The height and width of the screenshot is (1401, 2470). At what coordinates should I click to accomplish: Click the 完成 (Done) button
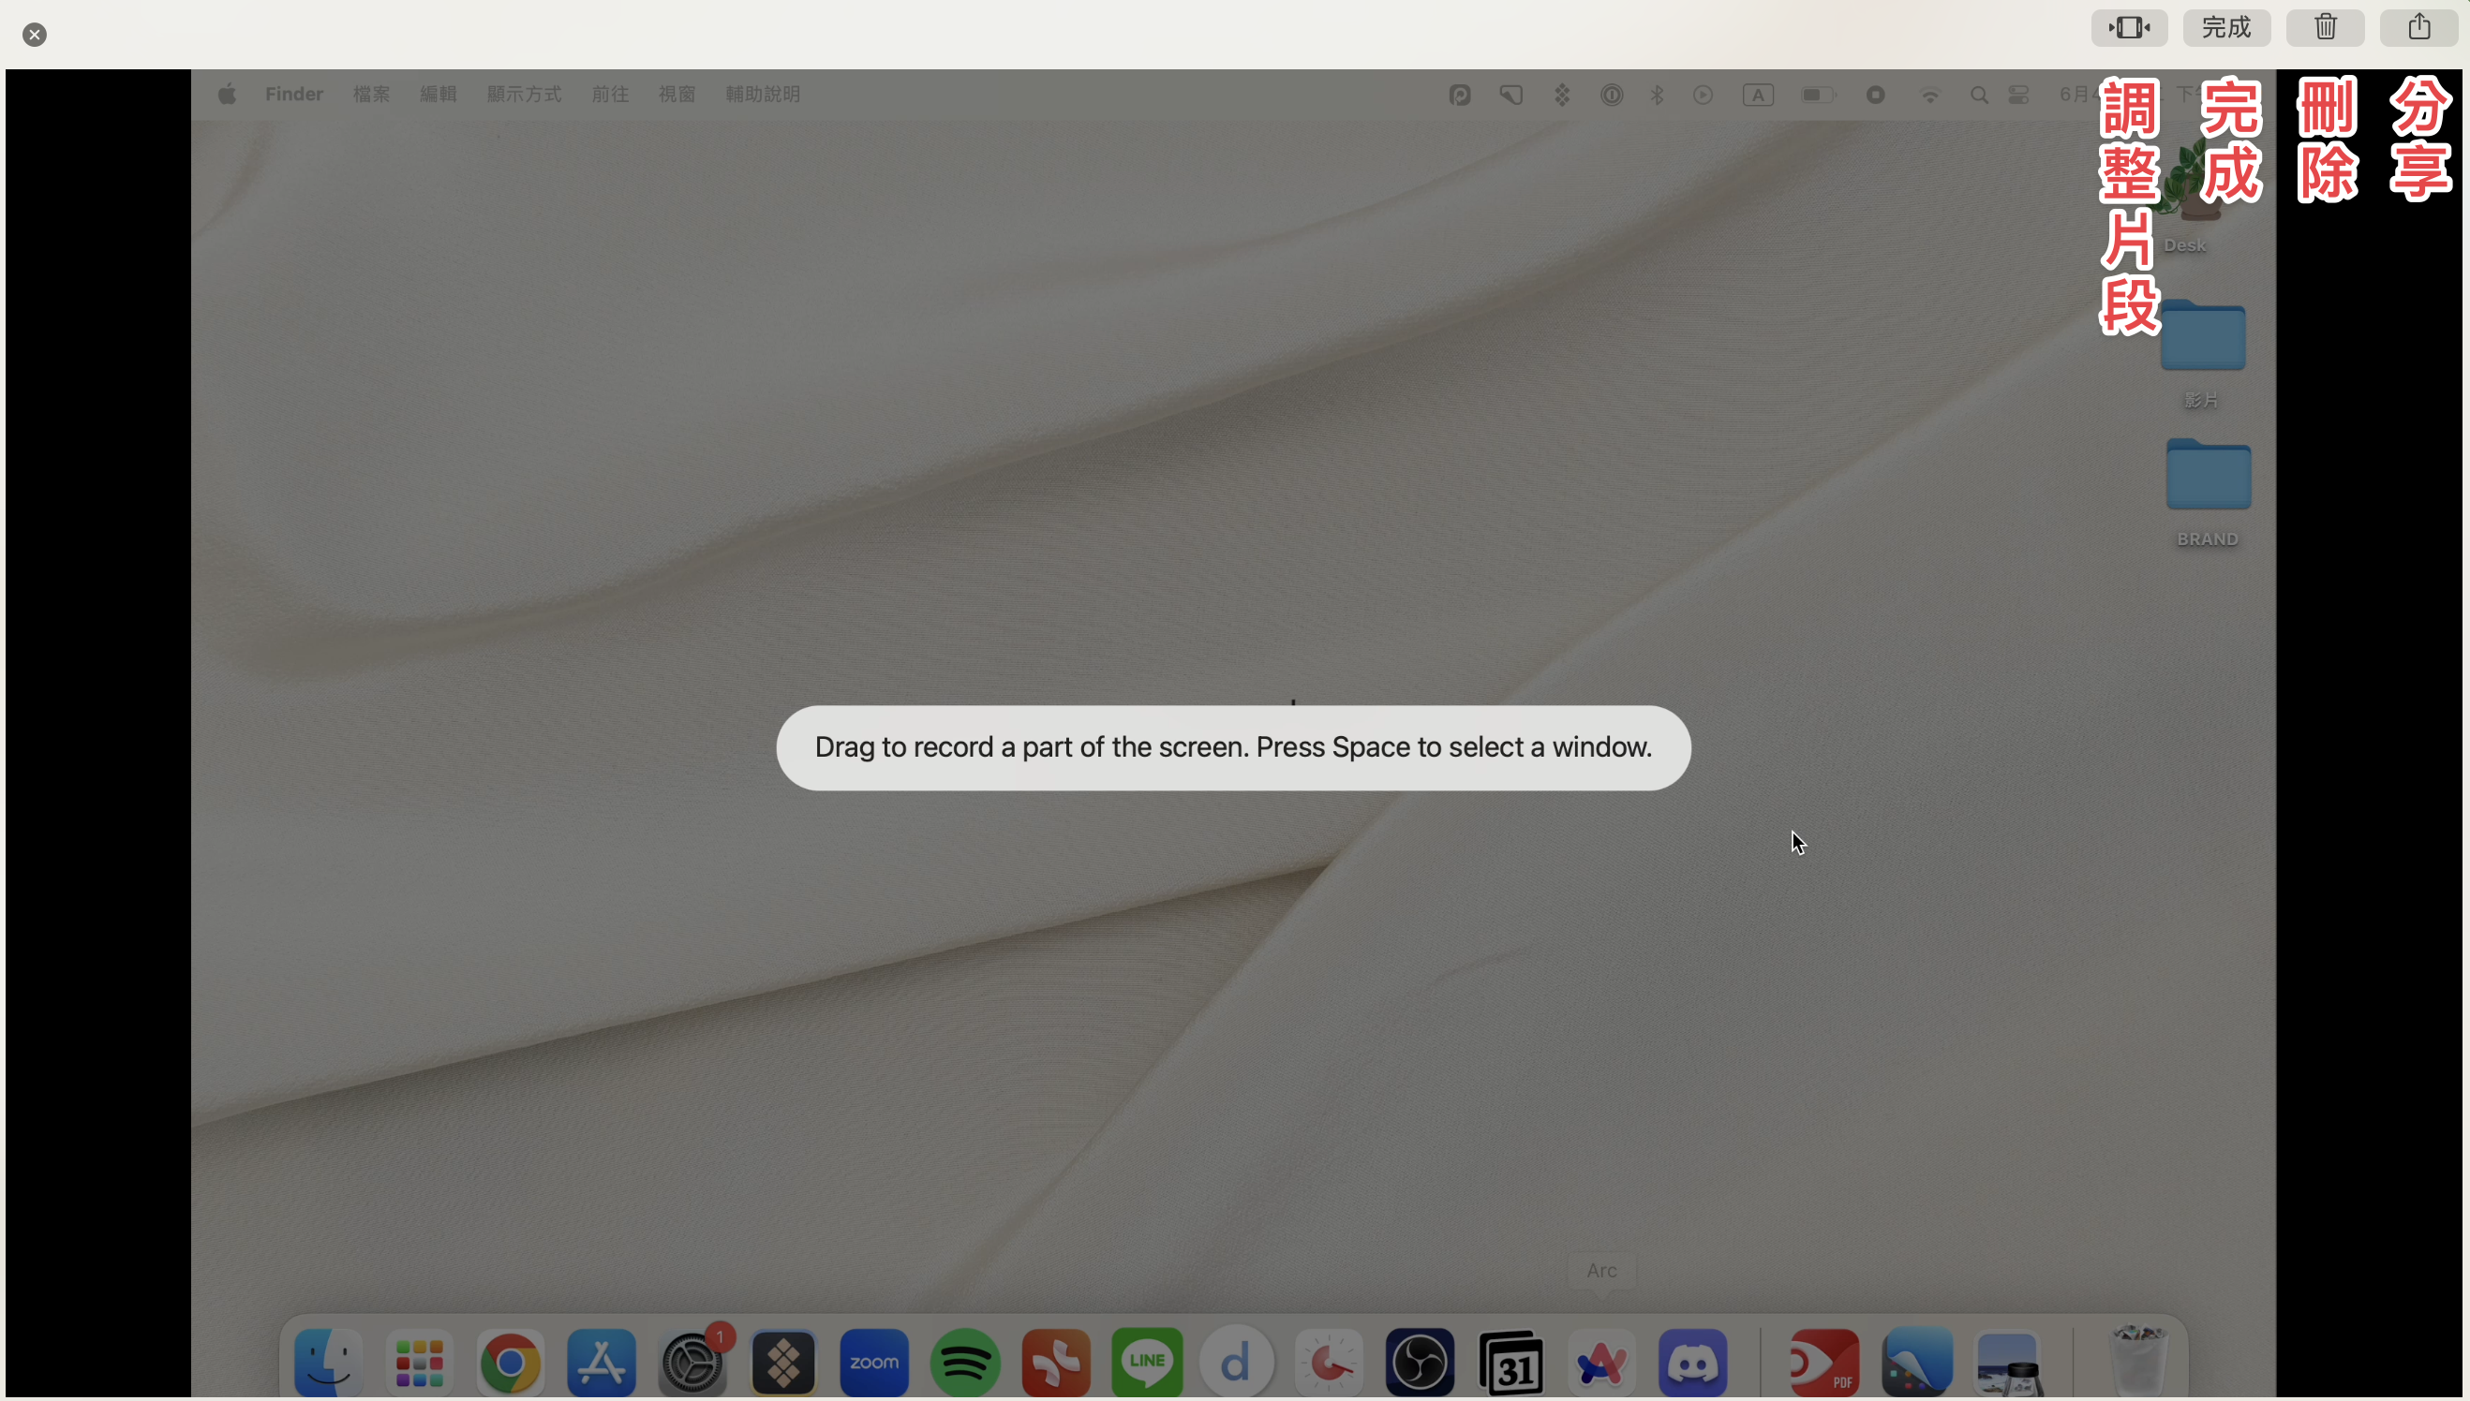coord(2225,27)
